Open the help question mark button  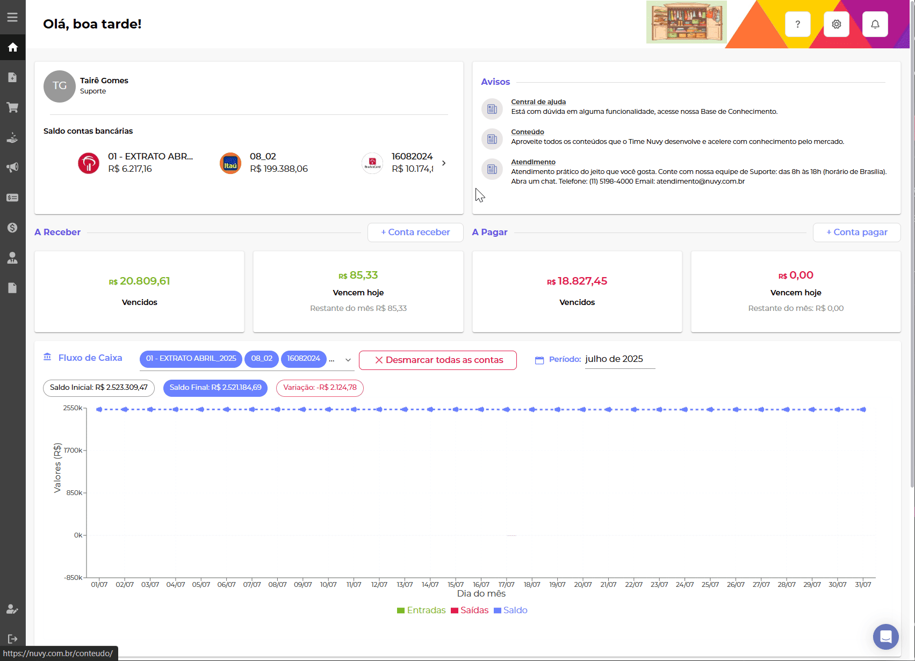click(x=797, y=24)
